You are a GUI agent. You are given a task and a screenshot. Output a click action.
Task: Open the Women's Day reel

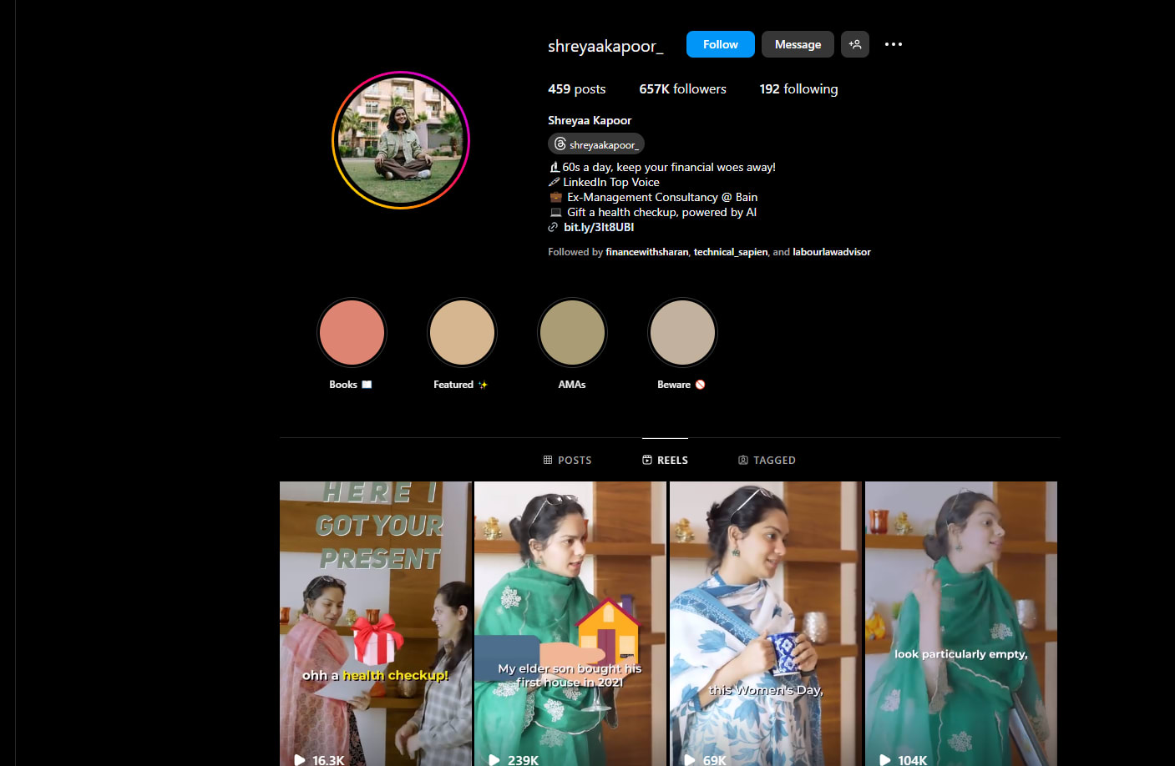tap(765, 623)
